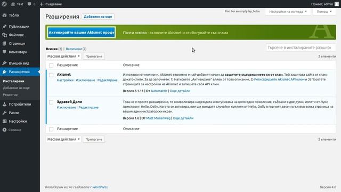This screenshot has width=341, height=192.
Task: Open Akismet Настройки link
Action: coord(65,80)
